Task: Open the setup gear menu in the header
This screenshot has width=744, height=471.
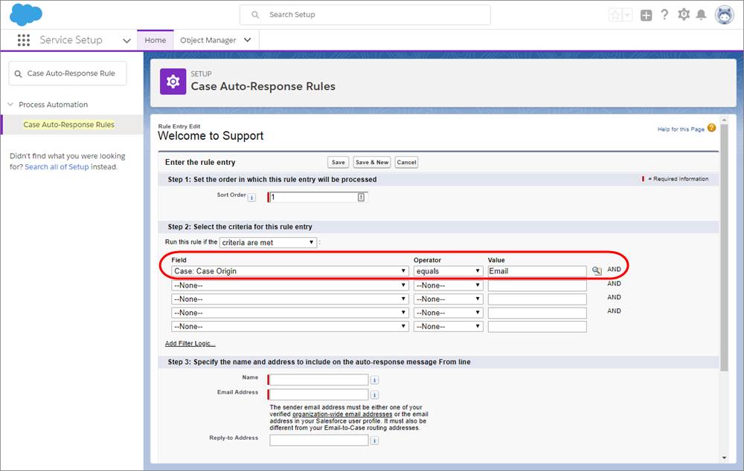Action: click(x=684, y=15)
